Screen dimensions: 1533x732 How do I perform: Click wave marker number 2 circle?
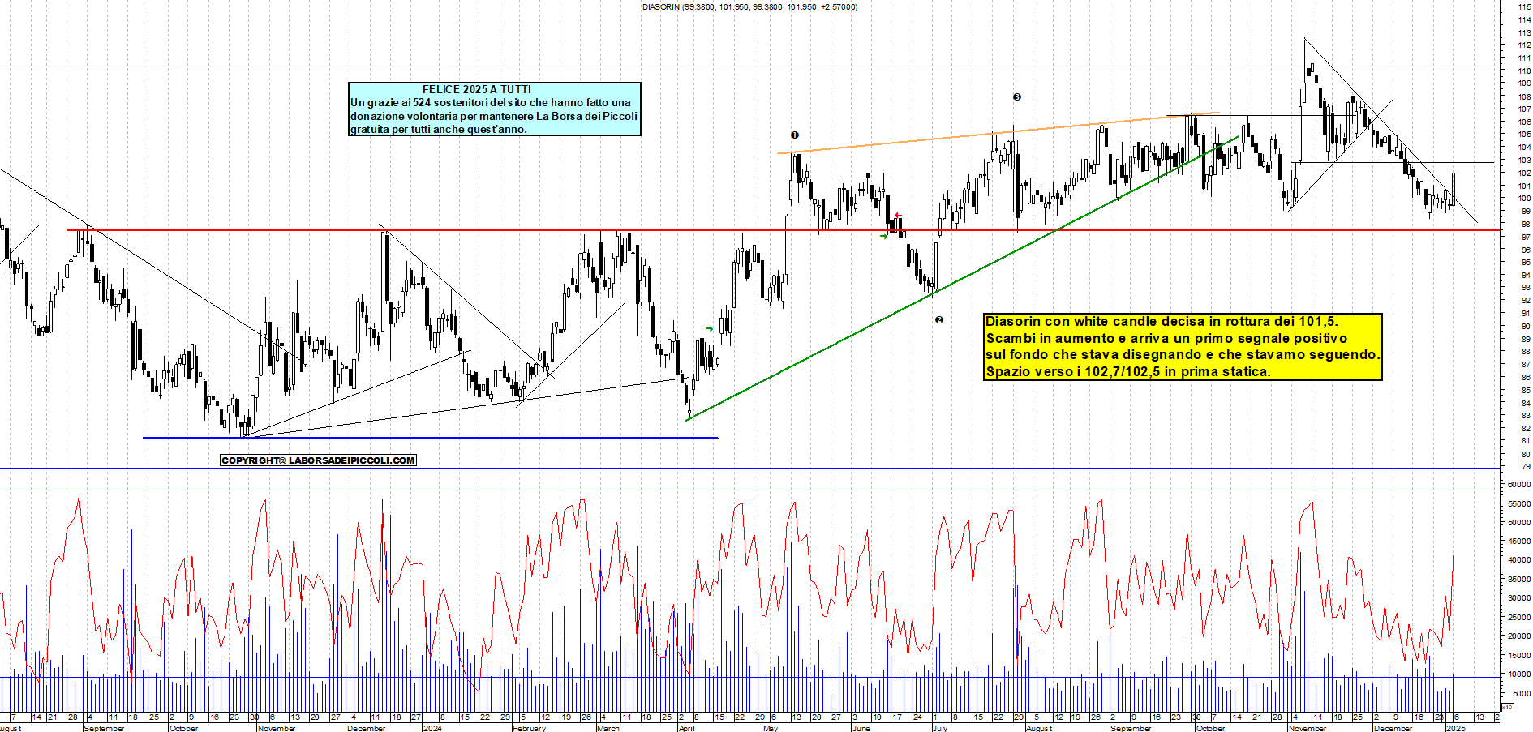pyautogui.click(x=939, y=320)
